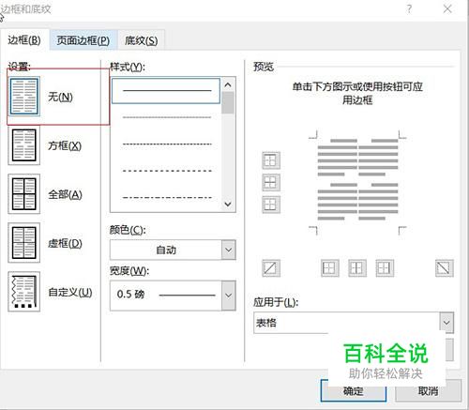
Task: Toggle top border button in preview
Action: pyautogui.click(x=271, y=160)
